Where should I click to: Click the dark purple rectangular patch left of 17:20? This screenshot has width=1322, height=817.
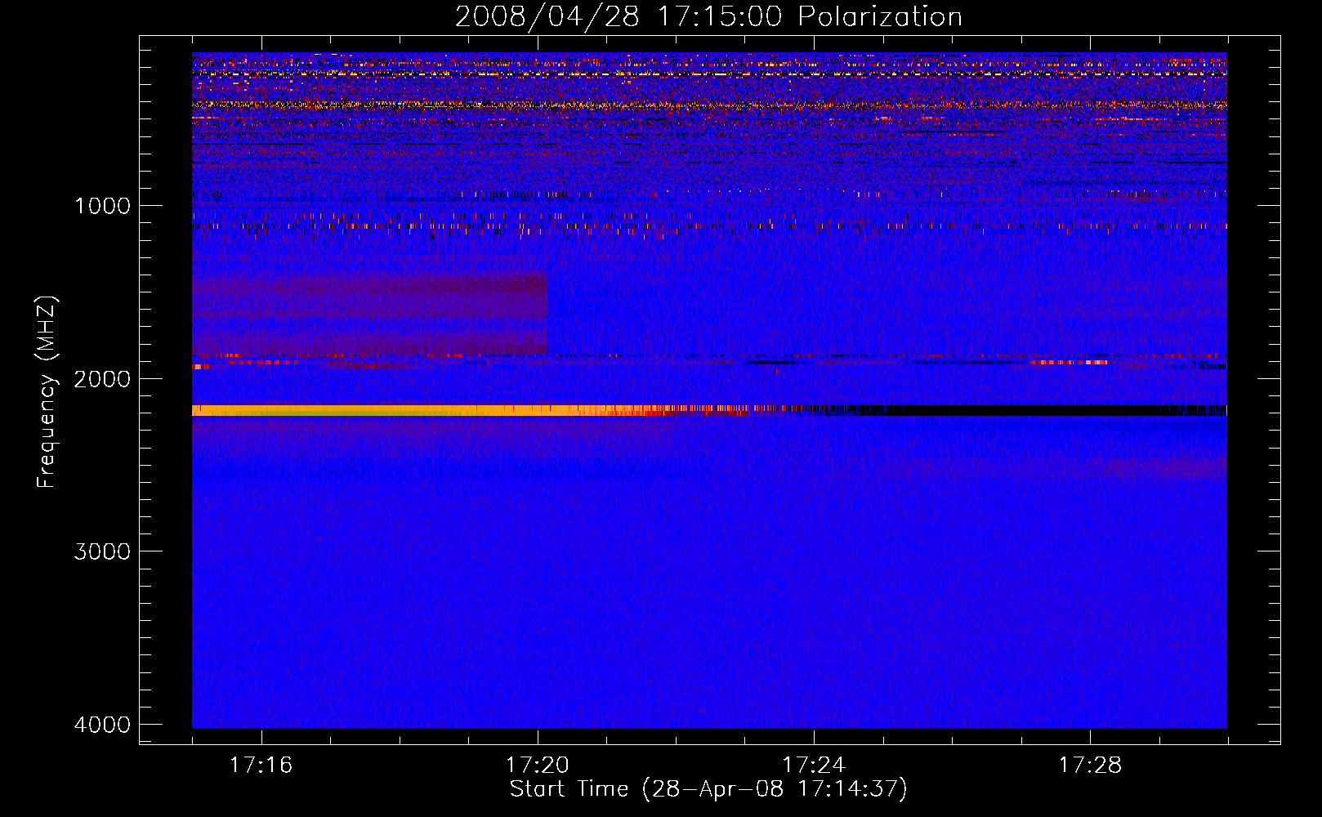pos(369,315)
